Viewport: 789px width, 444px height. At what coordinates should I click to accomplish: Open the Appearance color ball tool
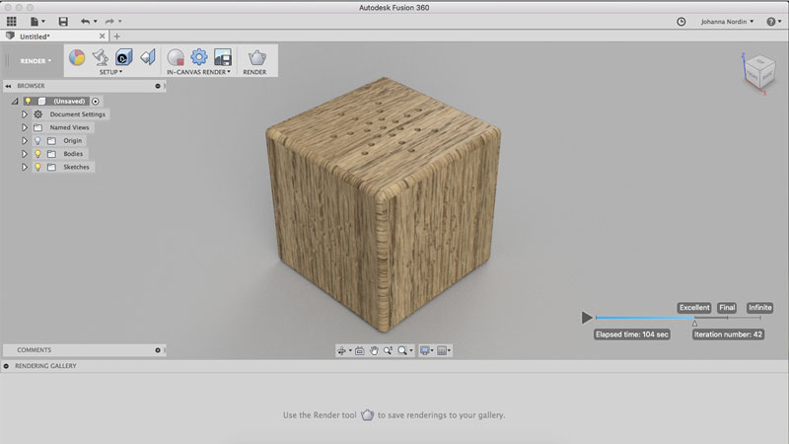77,57
